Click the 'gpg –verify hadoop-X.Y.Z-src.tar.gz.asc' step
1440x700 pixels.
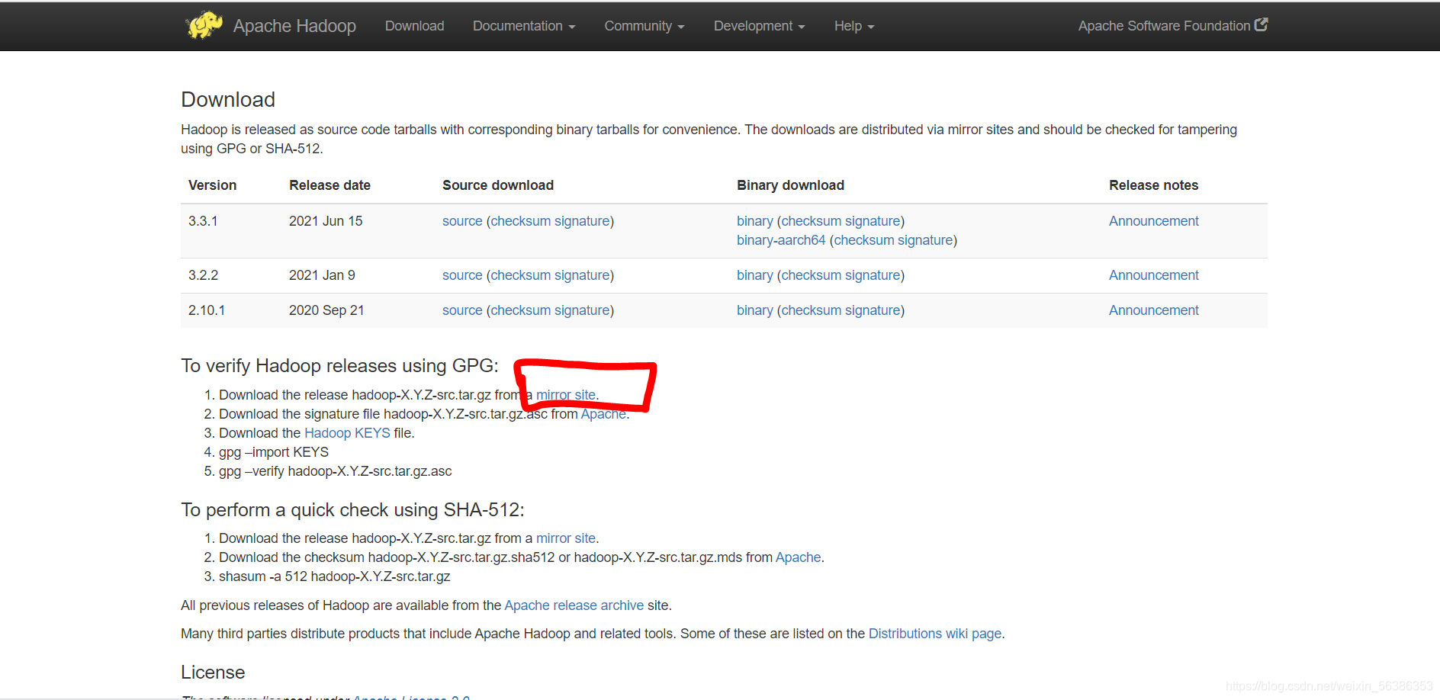coord(336,471)
